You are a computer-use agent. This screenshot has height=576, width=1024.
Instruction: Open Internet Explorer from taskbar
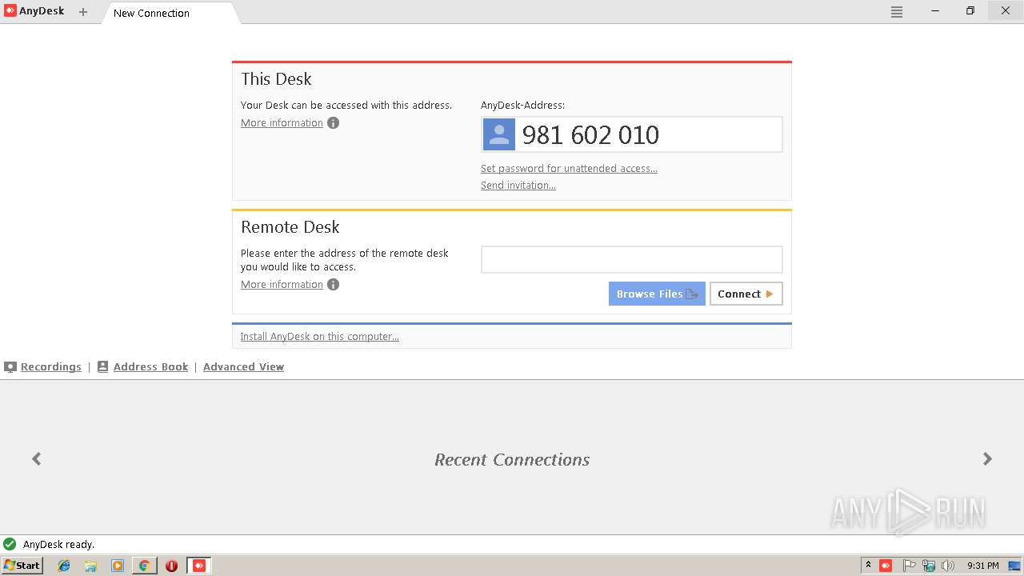tap(64, 566)
